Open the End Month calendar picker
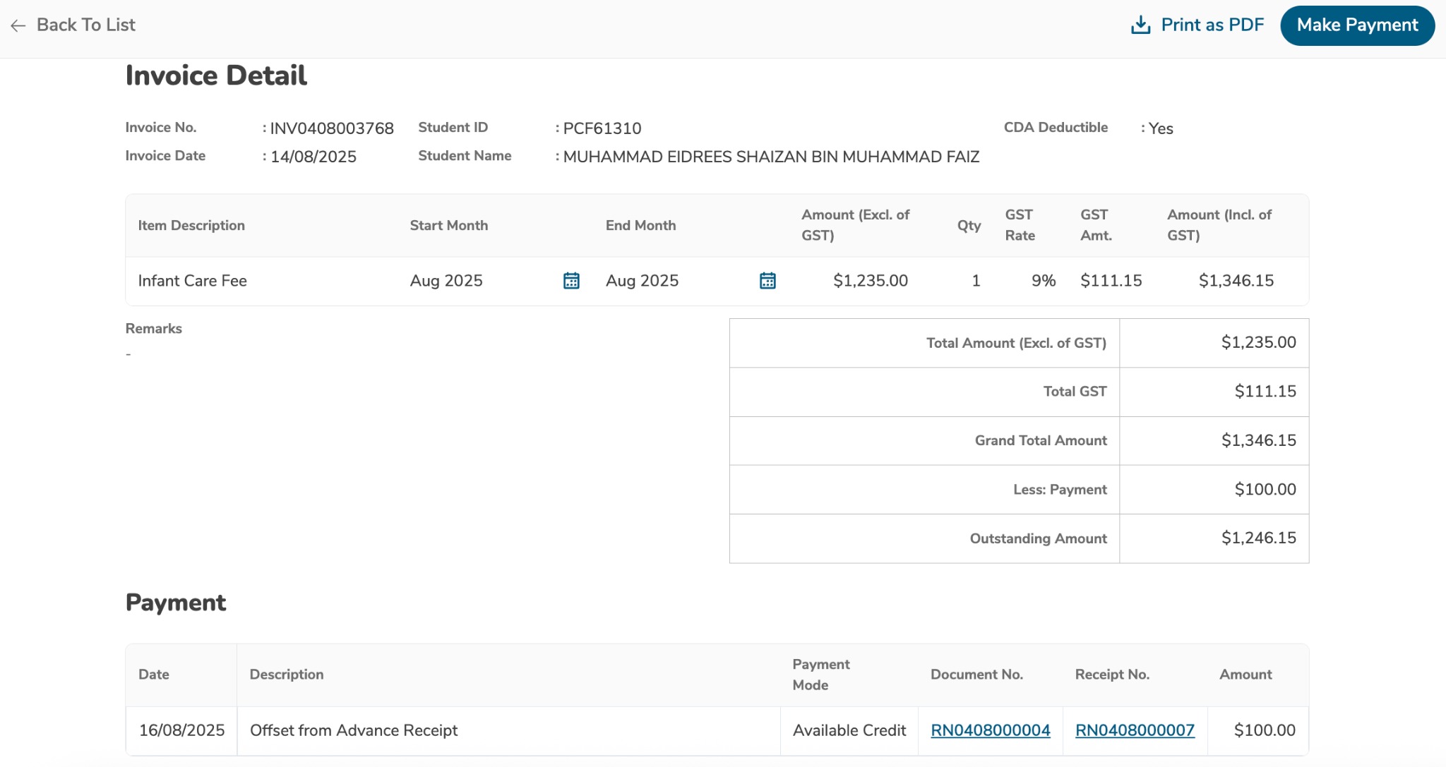Viewport: 1446px width, 767px height. pos(767,281)
